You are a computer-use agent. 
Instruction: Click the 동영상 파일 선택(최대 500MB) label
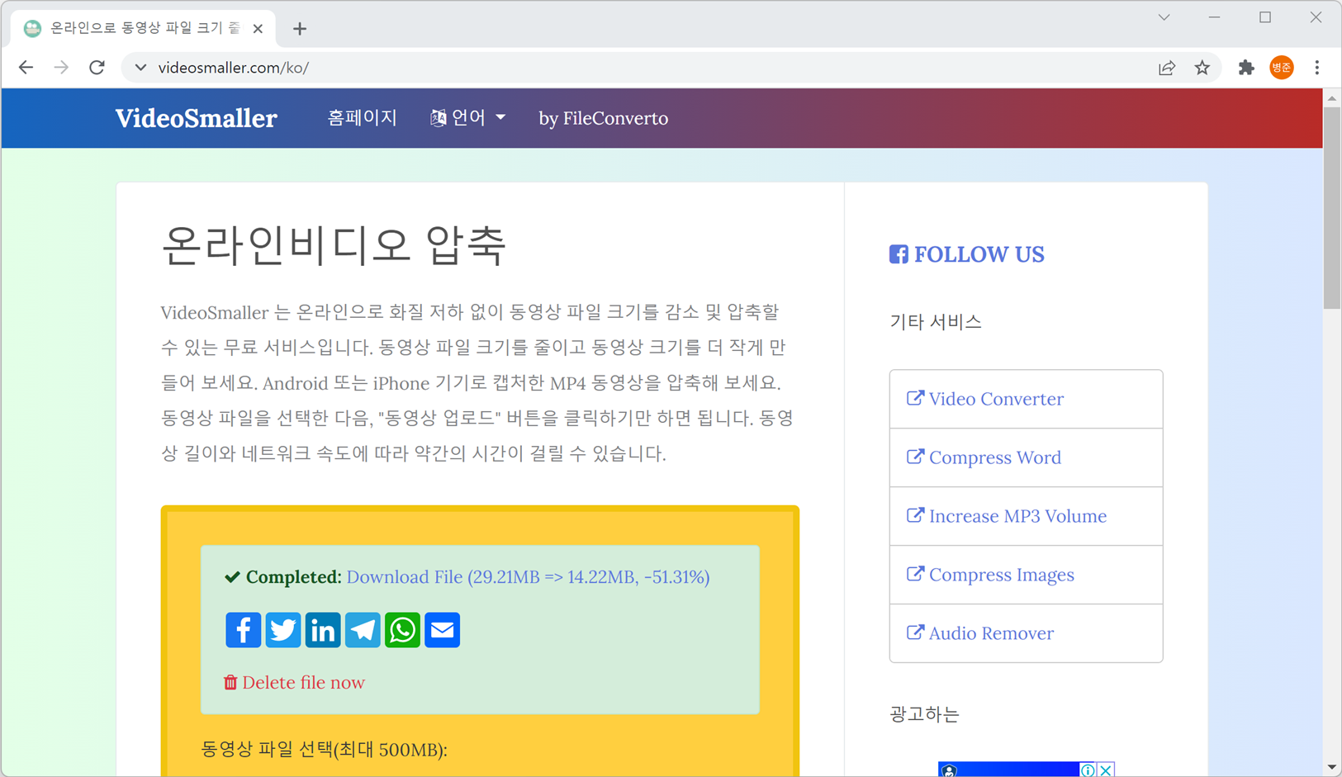coord(325,750)
